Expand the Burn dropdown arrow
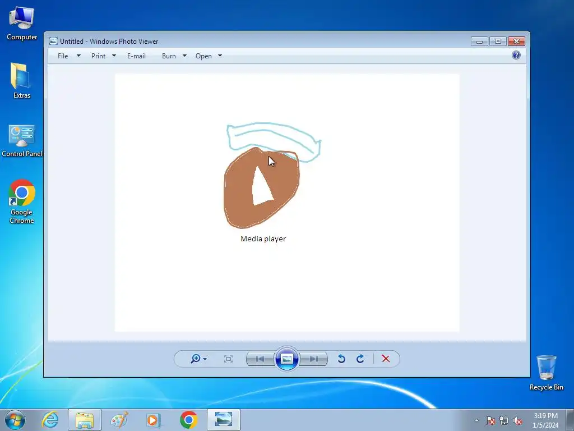 pos(184,56)
